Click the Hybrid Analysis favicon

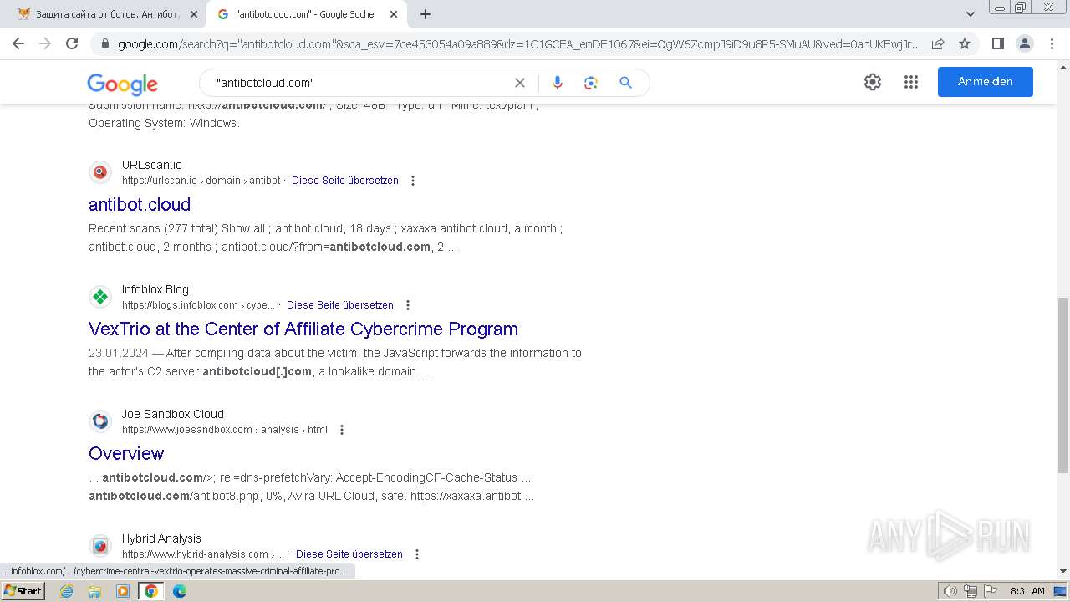pos(100,546)
